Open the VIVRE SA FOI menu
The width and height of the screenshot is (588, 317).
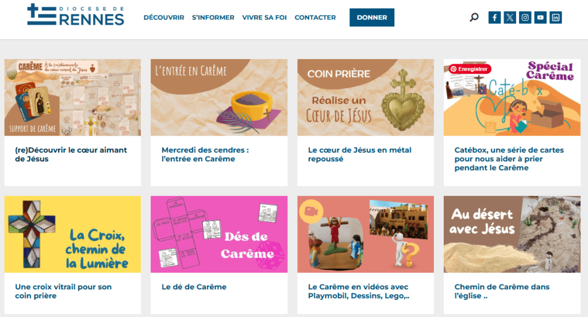pos(264,17)
